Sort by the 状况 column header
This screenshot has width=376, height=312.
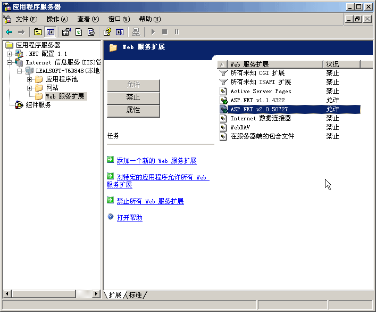coord(342,64)
